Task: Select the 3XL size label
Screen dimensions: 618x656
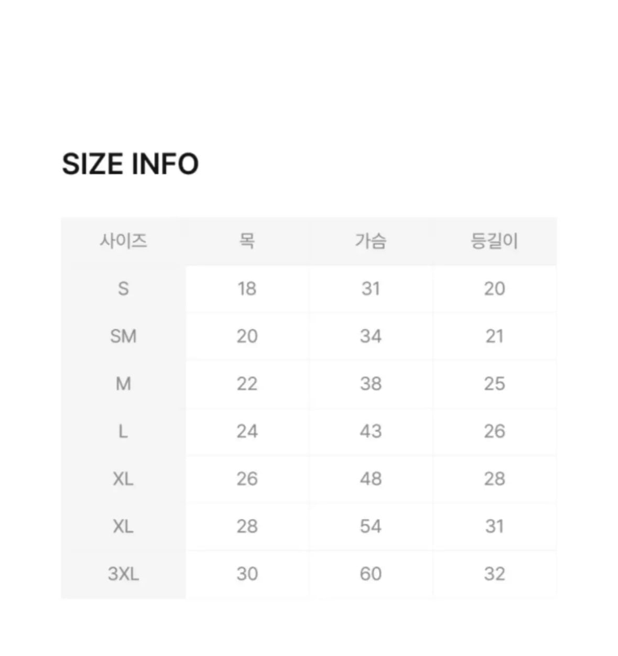Action: (123, 574)
